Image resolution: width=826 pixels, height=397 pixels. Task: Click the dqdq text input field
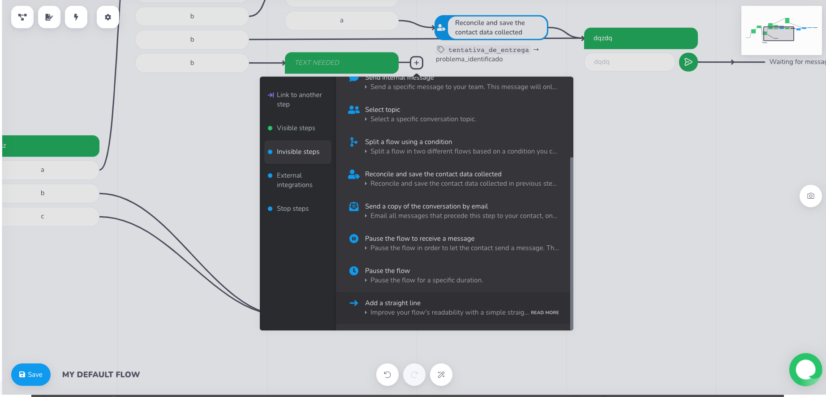pyautogui.click(x=629, y=62)
